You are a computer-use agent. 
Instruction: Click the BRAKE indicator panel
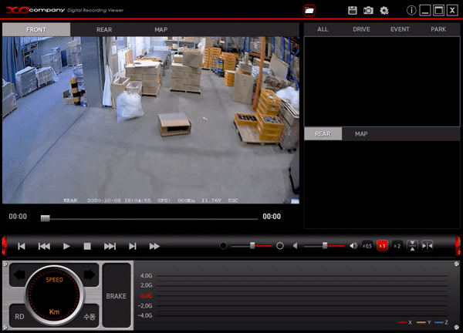[x=117, y=296]
